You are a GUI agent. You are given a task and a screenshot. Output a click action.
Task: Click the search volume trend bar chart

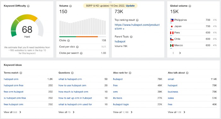tap(83, 26)
